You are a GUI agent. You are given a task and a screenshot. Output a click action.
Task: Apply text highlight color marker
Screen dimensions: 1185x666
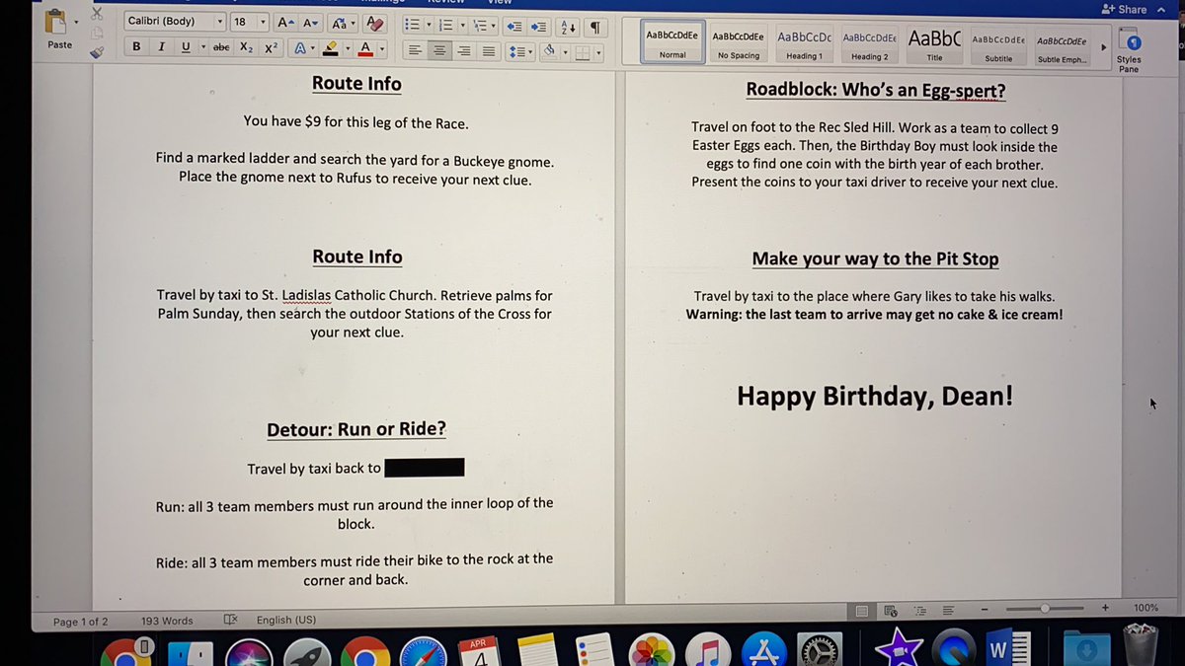(x=333, y=48)
